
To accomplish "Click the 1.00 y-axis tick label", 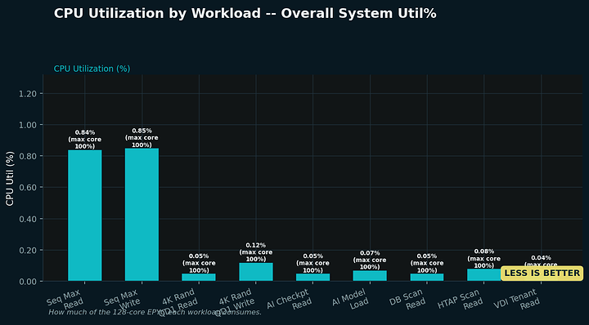I will 28,125.
